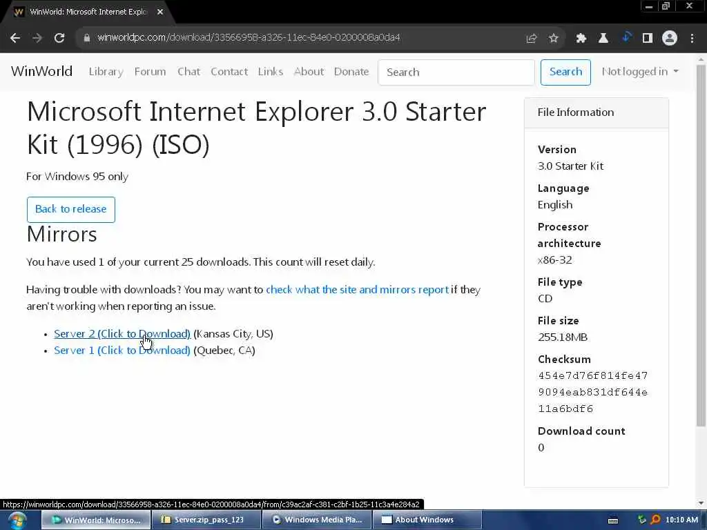
Task: Toggle the browser side panel
Action: click(648, 39)
